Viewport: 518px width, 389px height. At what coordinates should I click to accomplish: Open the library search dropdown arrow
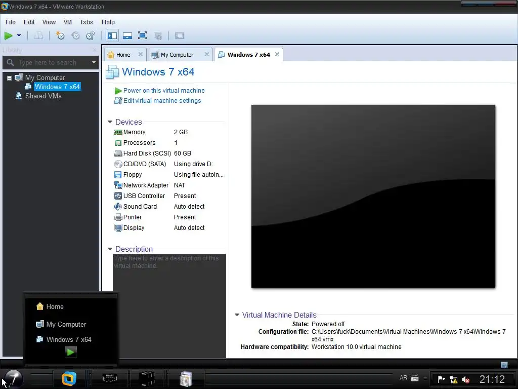(94, 62)
